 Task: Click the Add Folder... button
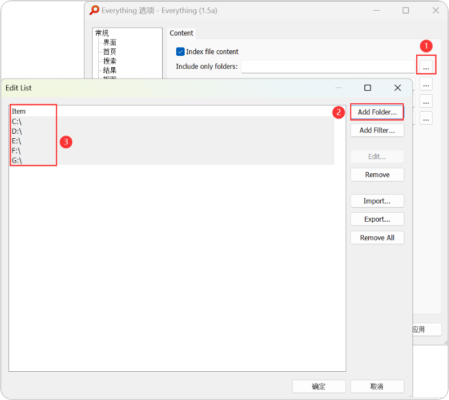(377, 112)
